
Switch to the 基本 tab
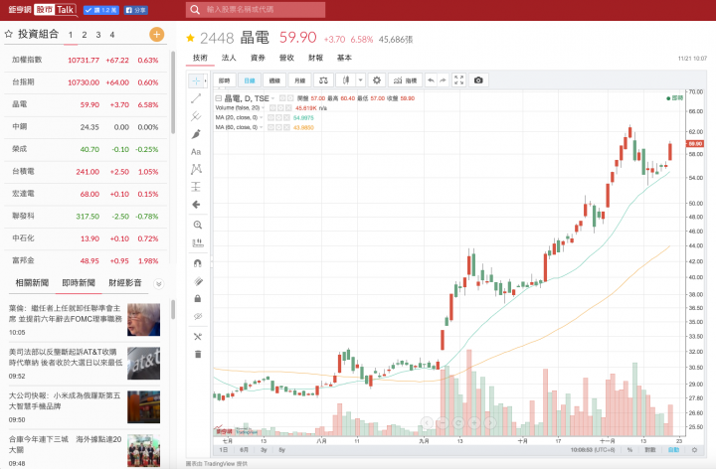pyautogui.click(x=344, y=58)
